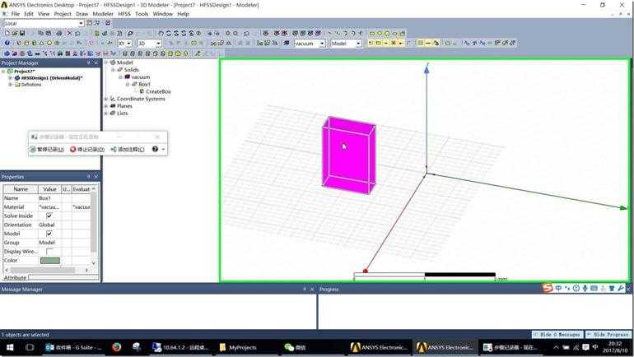Screen dimensions: 634x357
Task: Click the Hide Progress button
Action: (x=608, y=335)
